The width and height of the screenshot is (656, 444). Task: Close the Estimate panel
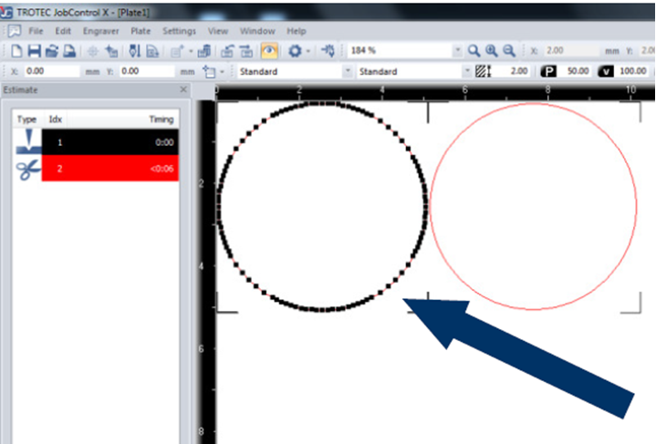(182, 89)
